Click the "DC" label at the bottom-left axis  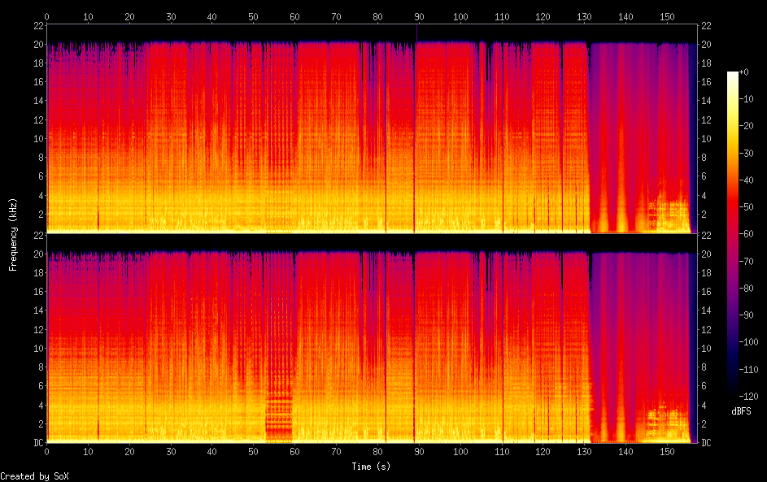coord(37,443)
